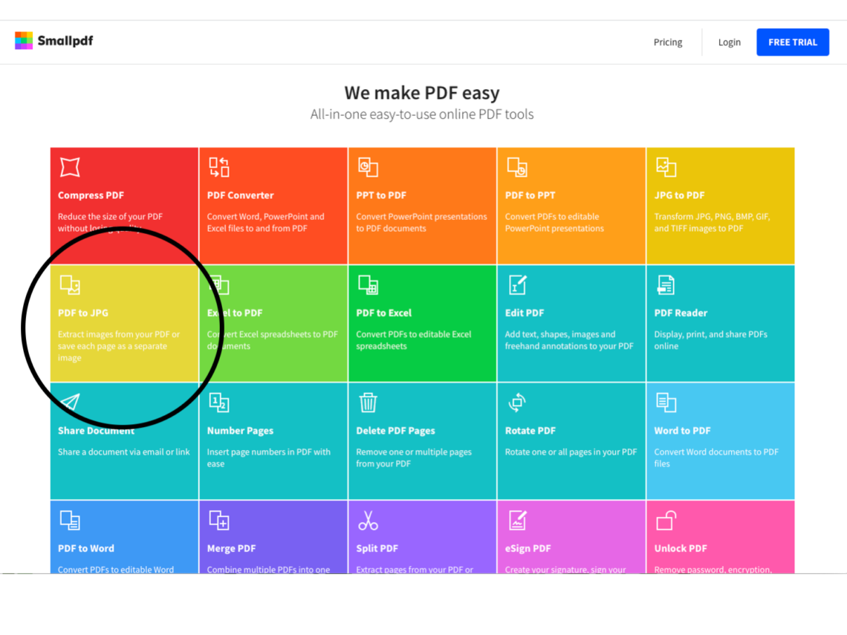The image size is (847, 635).
Task: Open the Split PDF title
Action: [377, 549]
